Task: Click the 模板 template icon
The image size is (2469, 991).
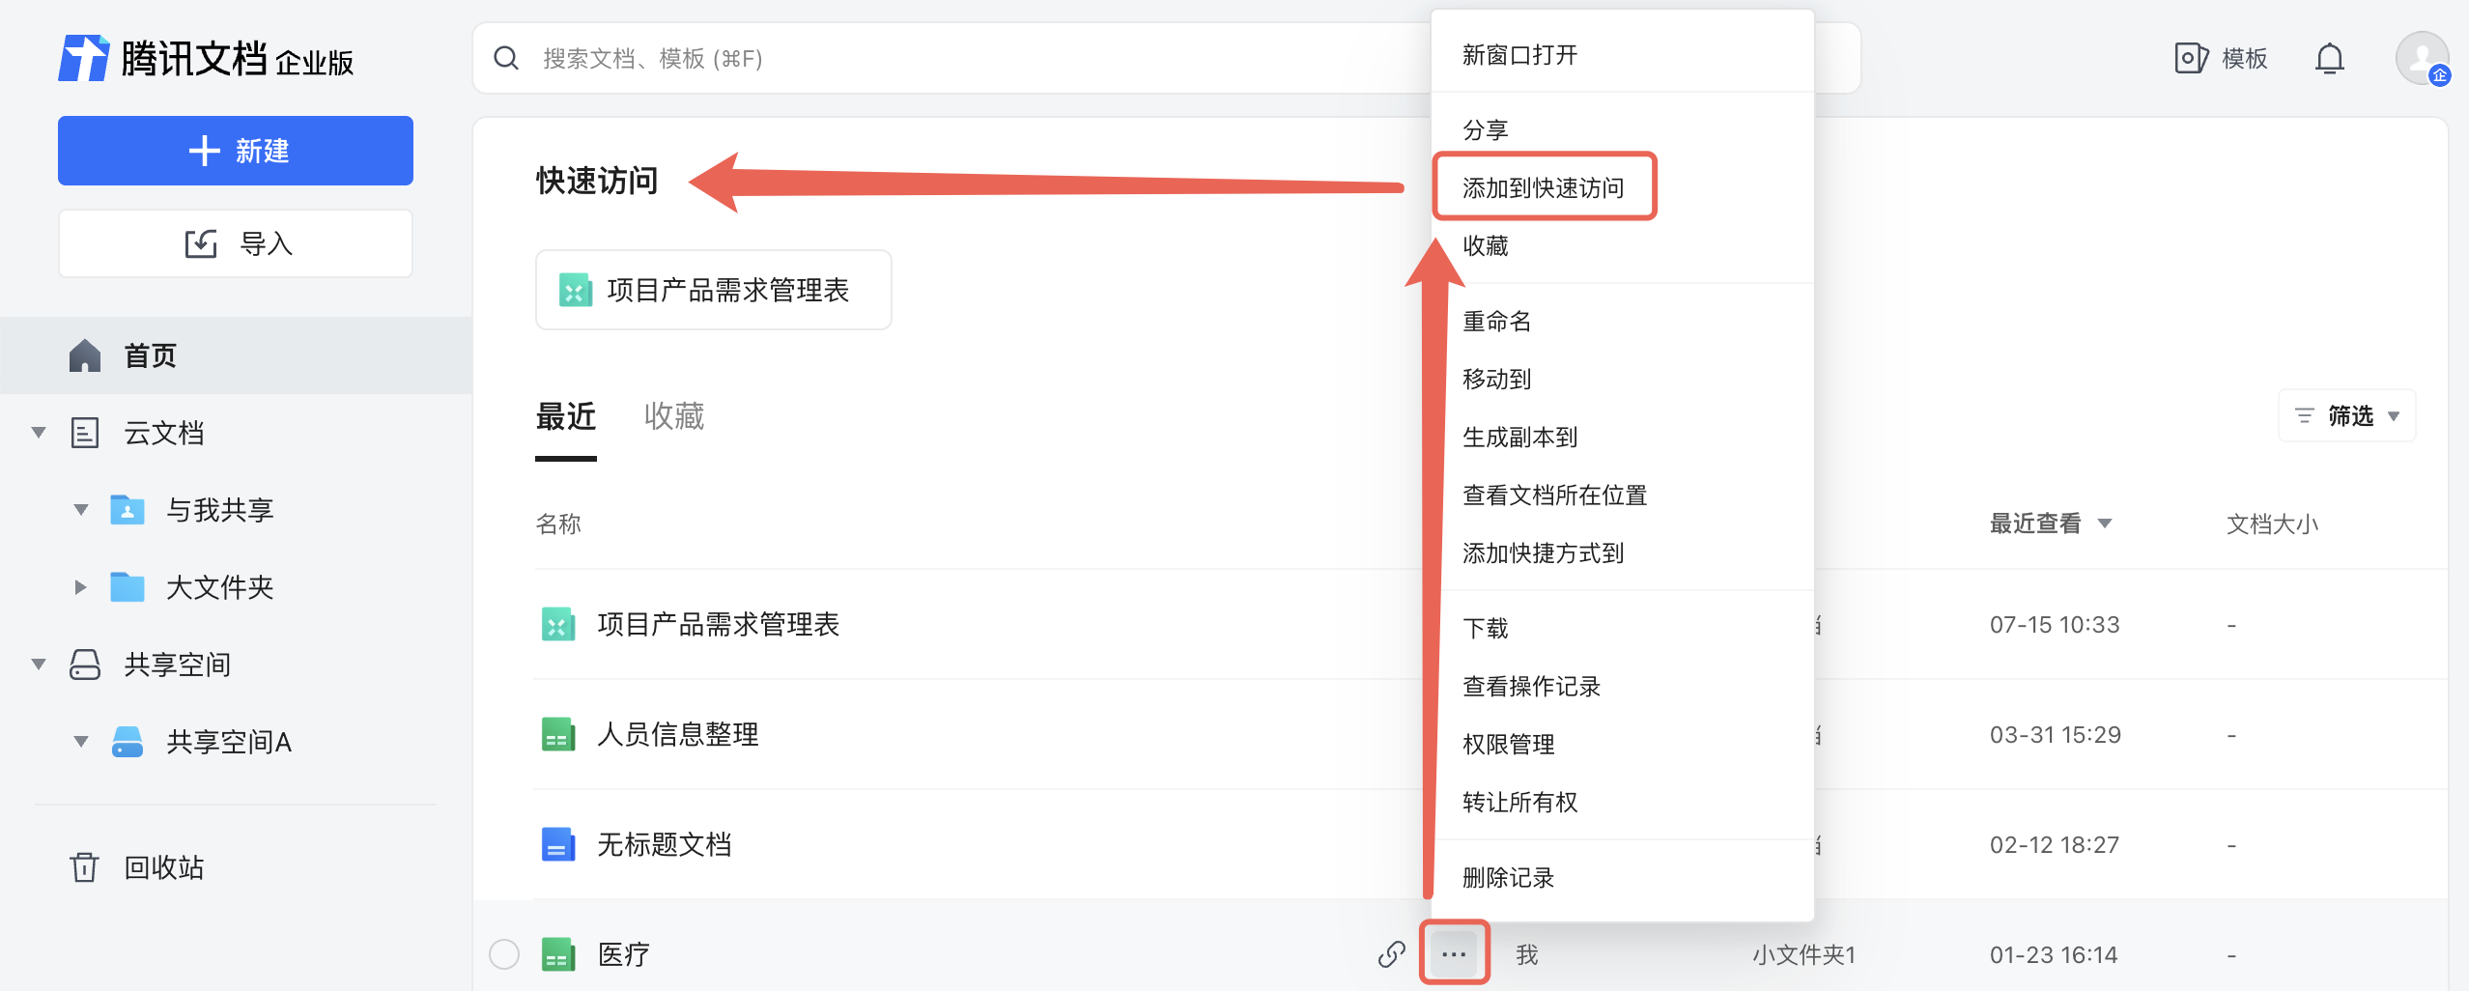Action: pyautogui.click(x=2191, y=59)
